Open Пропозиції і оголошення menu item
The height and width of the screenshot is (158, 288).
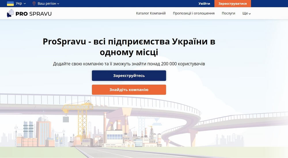pyautogui.click(x=194, y=13)
